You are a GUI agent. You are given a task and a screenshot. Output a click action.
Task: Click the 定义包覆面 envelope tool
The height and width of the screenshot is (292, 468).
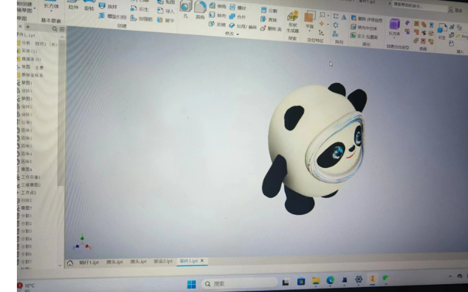[x=364, y=36]
